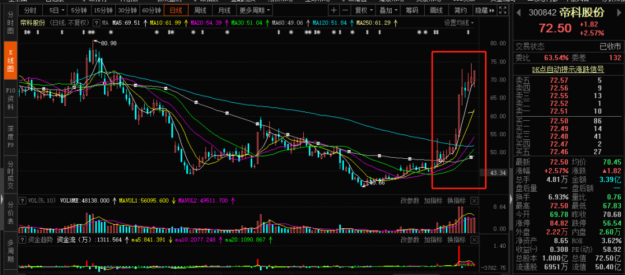The height and width of the screenshot is (275, 625).
Task: Zoom out chart with minus icon
Action: 345,10
